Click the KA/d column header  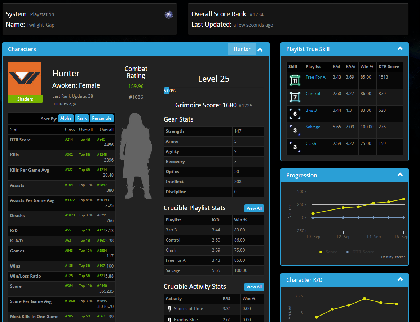(351, 67)
